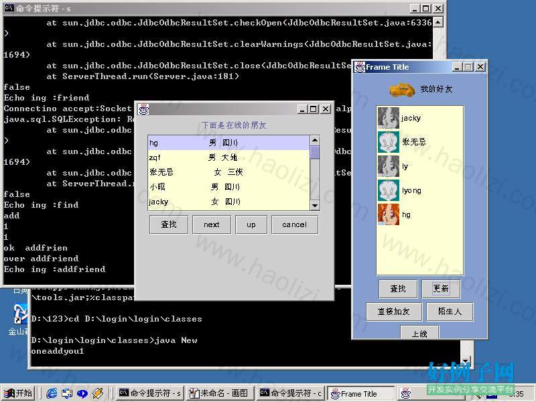Click the Show Desktop quick launch icon
The image size is (536, 402).
(x=67, y=393)
